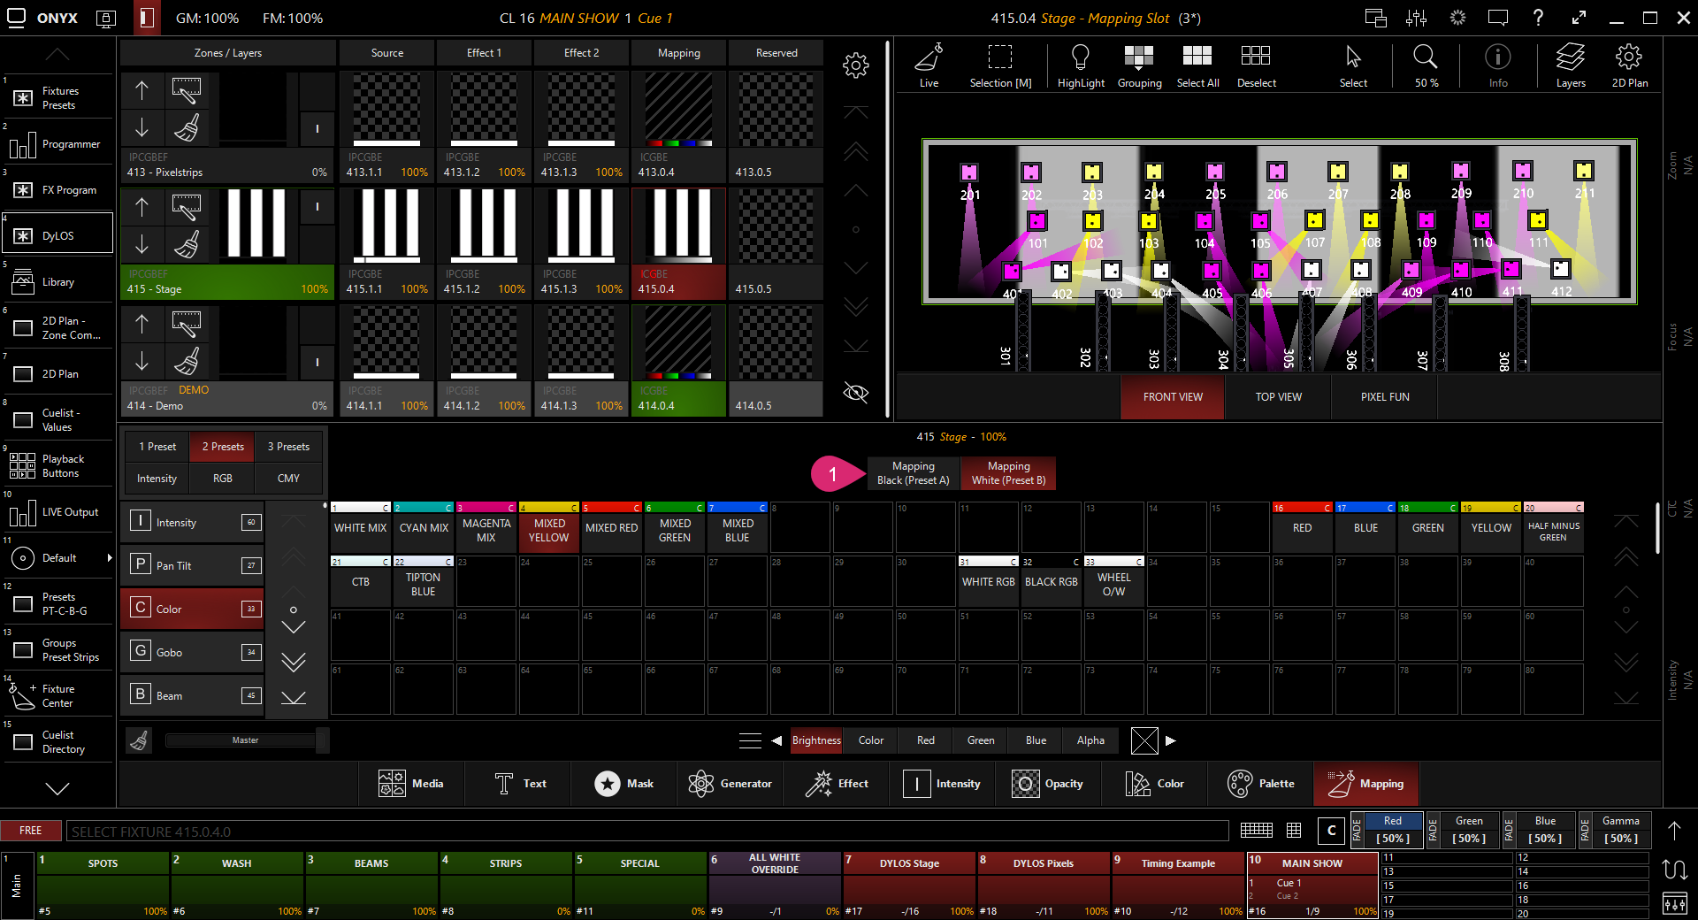Click the clear broom icon beside Master
This screenshot has height=920, width=1698.
point(139,740)
